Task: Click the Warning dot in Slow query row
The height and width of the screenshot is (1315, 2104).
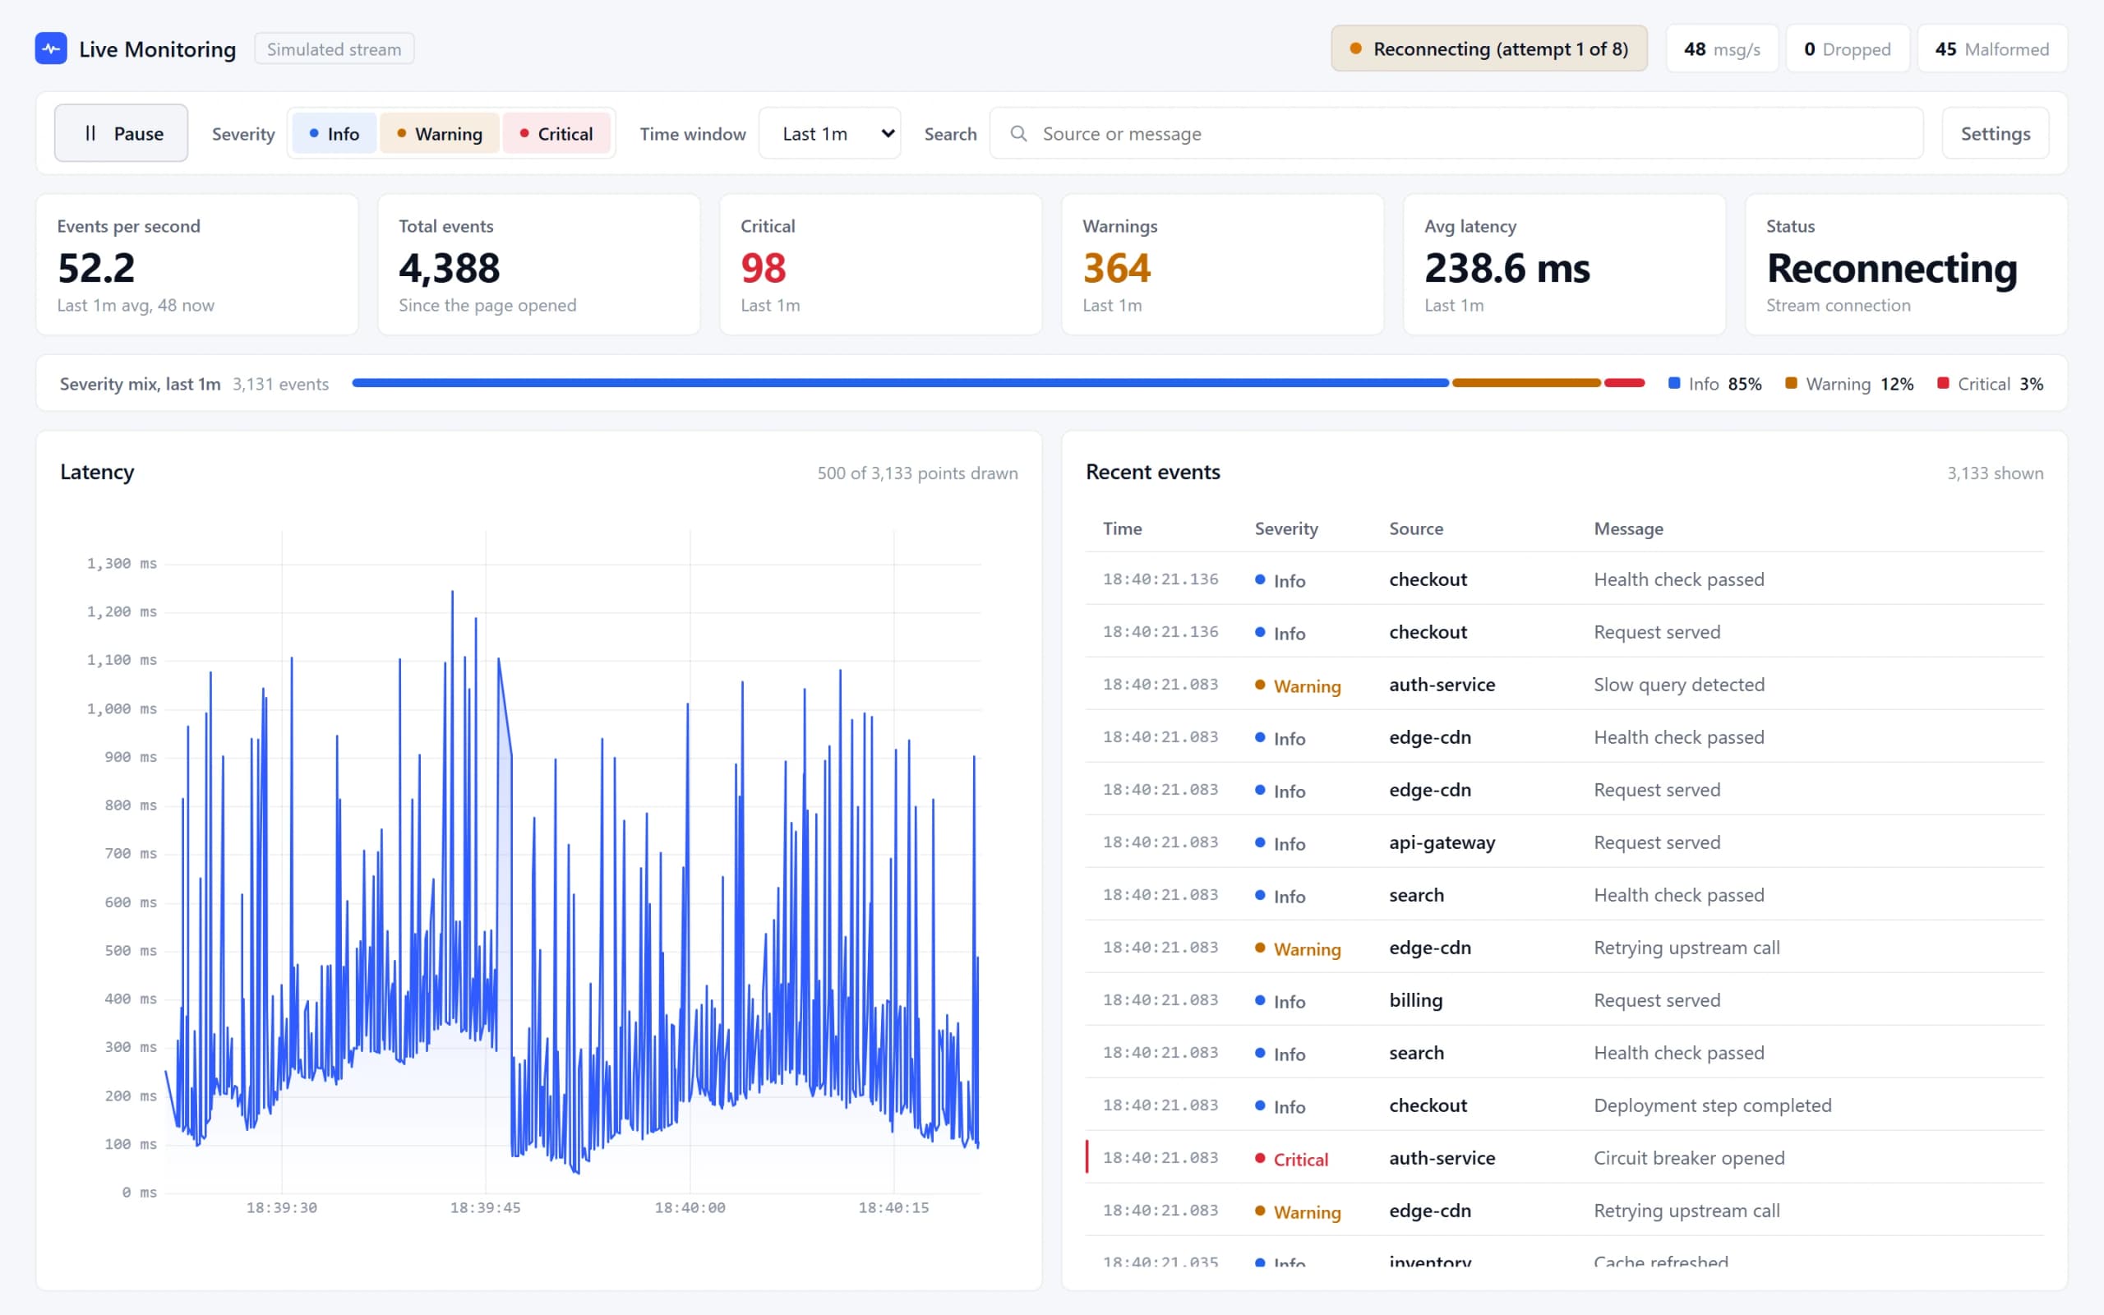Action: 1260,685
